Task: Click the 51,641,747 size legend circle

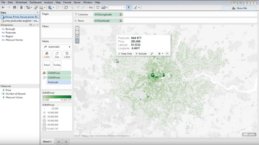Action: tap(44, 129)
